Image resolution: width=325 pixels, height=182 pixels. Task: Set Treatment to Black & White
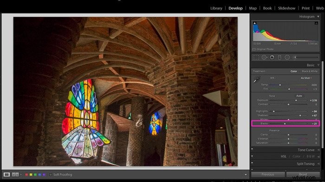(310, 71)
